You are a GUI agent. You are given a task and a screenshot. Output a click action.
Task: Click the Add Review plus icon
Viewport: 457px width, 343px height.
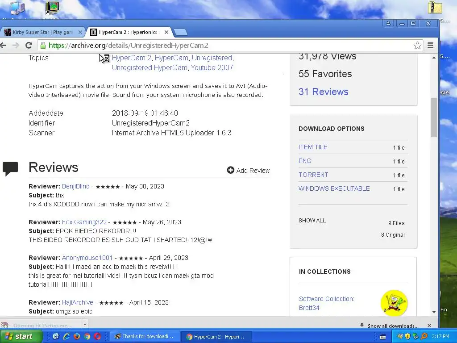point(231,170)
